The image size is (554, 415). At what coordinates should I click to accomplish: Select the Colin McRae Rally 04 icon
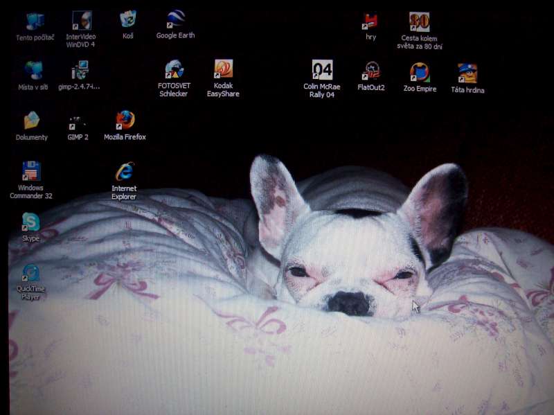click(x=322, y=71)
